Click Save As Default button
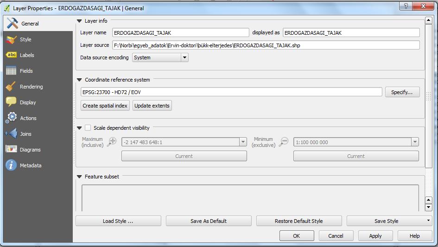438x247 pixels. coord(209,221)
